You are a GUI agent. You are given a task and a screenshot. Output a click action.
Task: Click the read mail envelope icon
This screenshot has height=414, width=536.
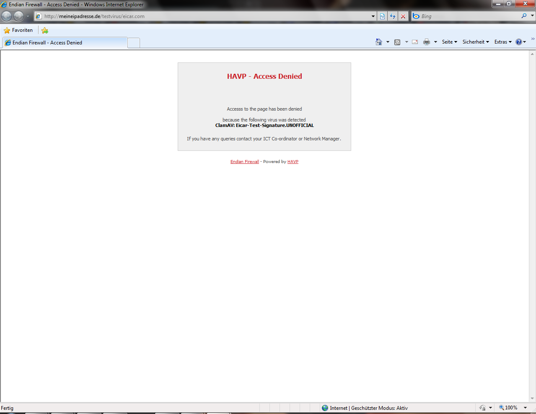coord(415,42)
